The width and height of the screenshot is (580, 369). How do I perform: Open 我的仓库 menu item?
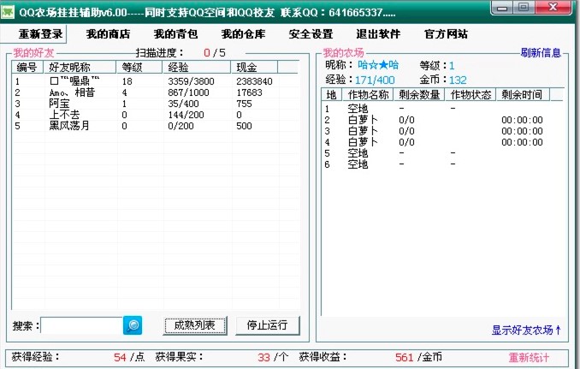coord(243,34)
